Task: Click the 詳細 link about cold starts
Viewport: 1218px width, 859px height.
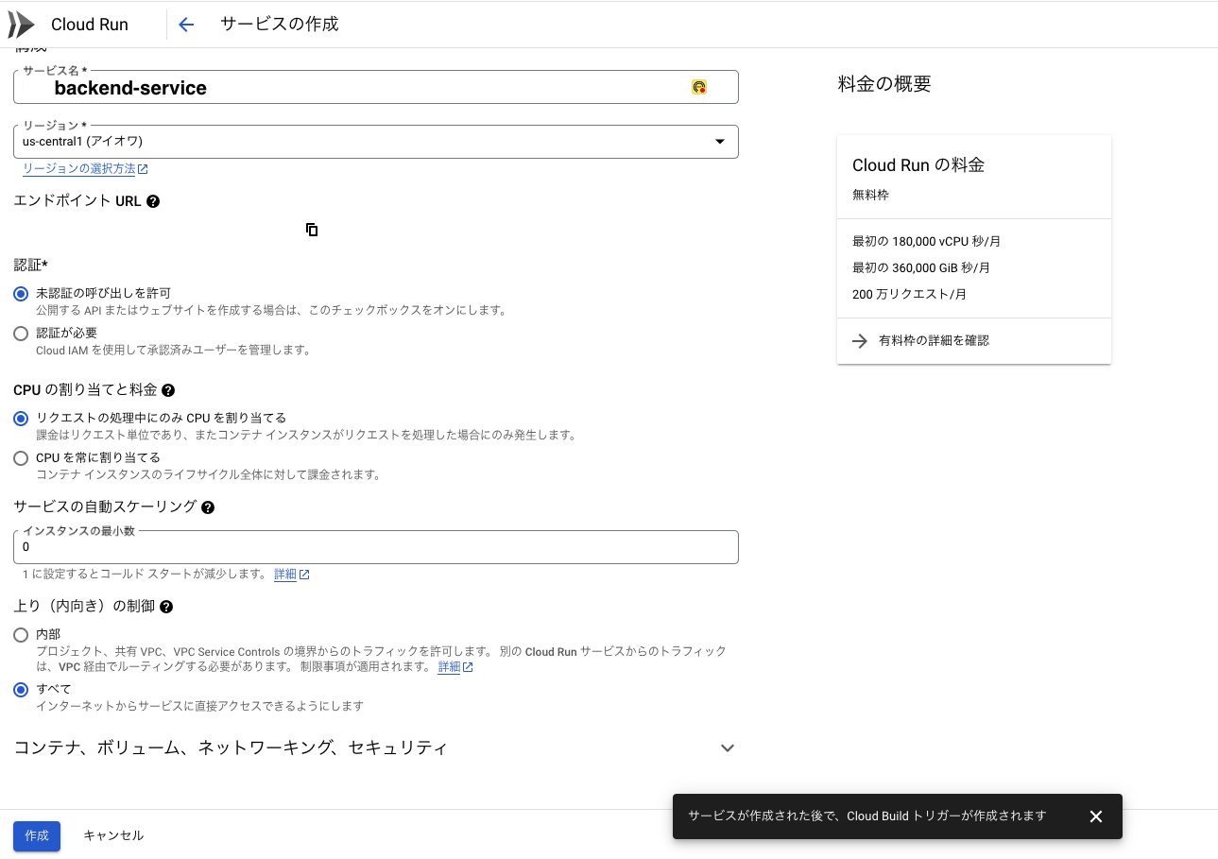Action: coord(285,573)
